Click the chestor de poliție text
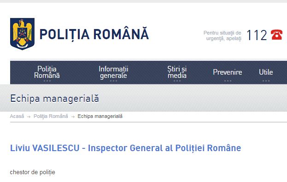 pyautogui.click(x=32, y=172)
